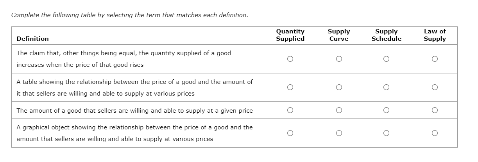Pick Supply Curve for the given-price amount row

338,110
